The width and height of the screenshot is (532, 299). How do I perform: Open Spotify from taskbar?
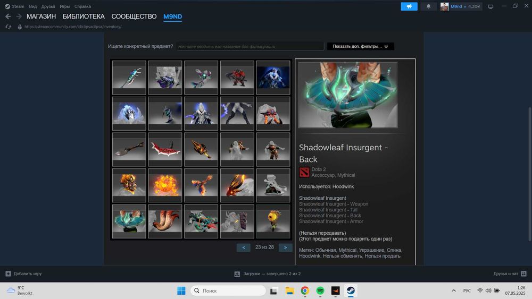pos(320,291)
